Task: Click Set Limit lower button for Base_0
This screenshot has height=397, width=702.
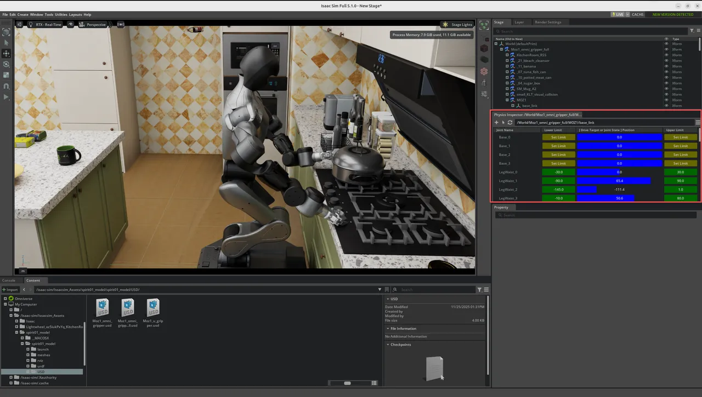Action: 558,137
